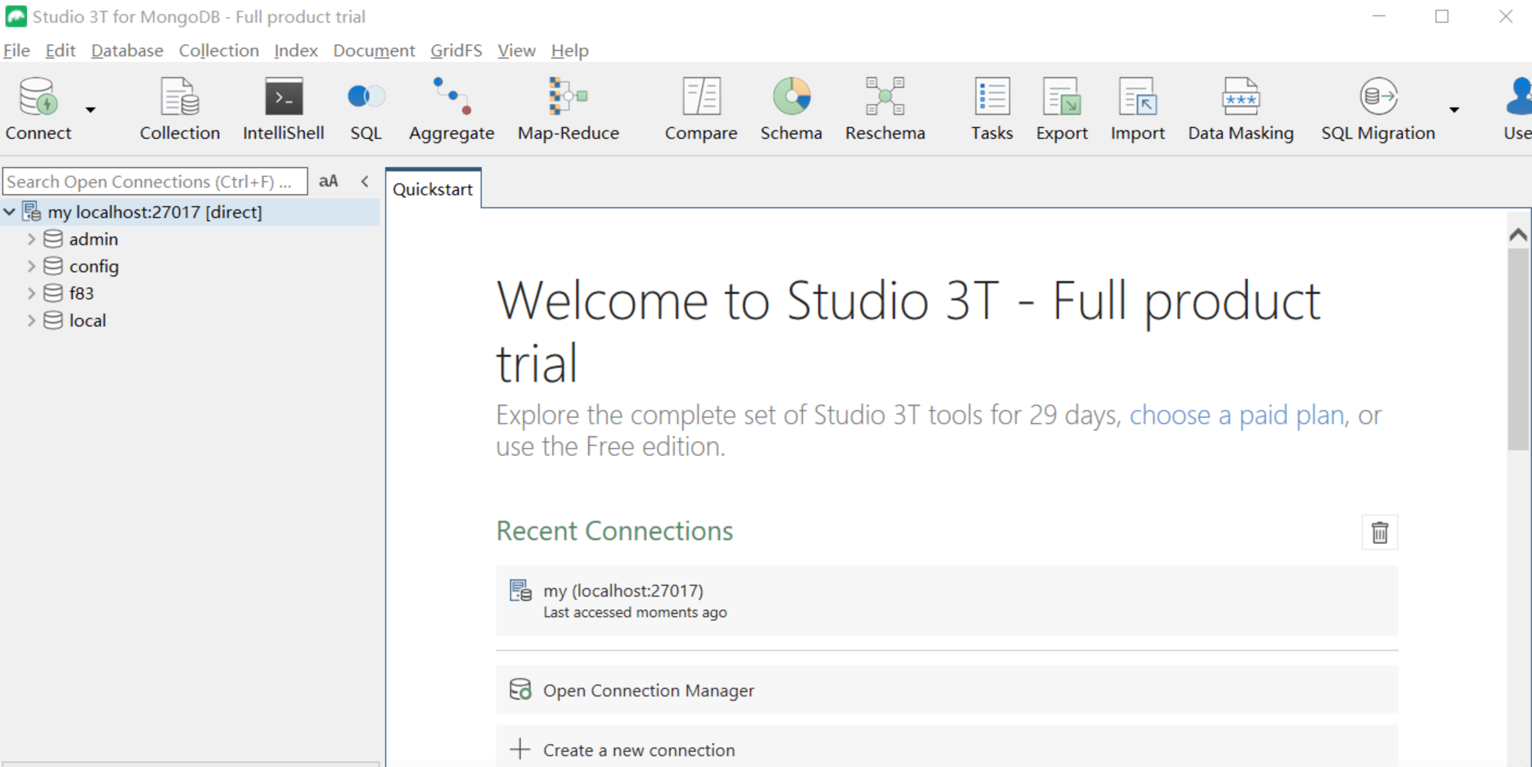Viewport: 1532px width, 767px height.
Task: Close the Studio 3T window
Action: (x=1505, y=16)
